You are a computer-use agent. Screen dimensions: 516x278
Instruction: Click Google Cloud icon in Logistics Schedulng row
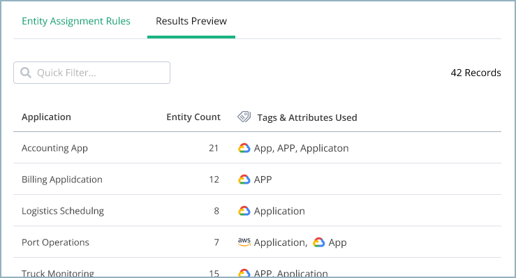tap(244, 211)
